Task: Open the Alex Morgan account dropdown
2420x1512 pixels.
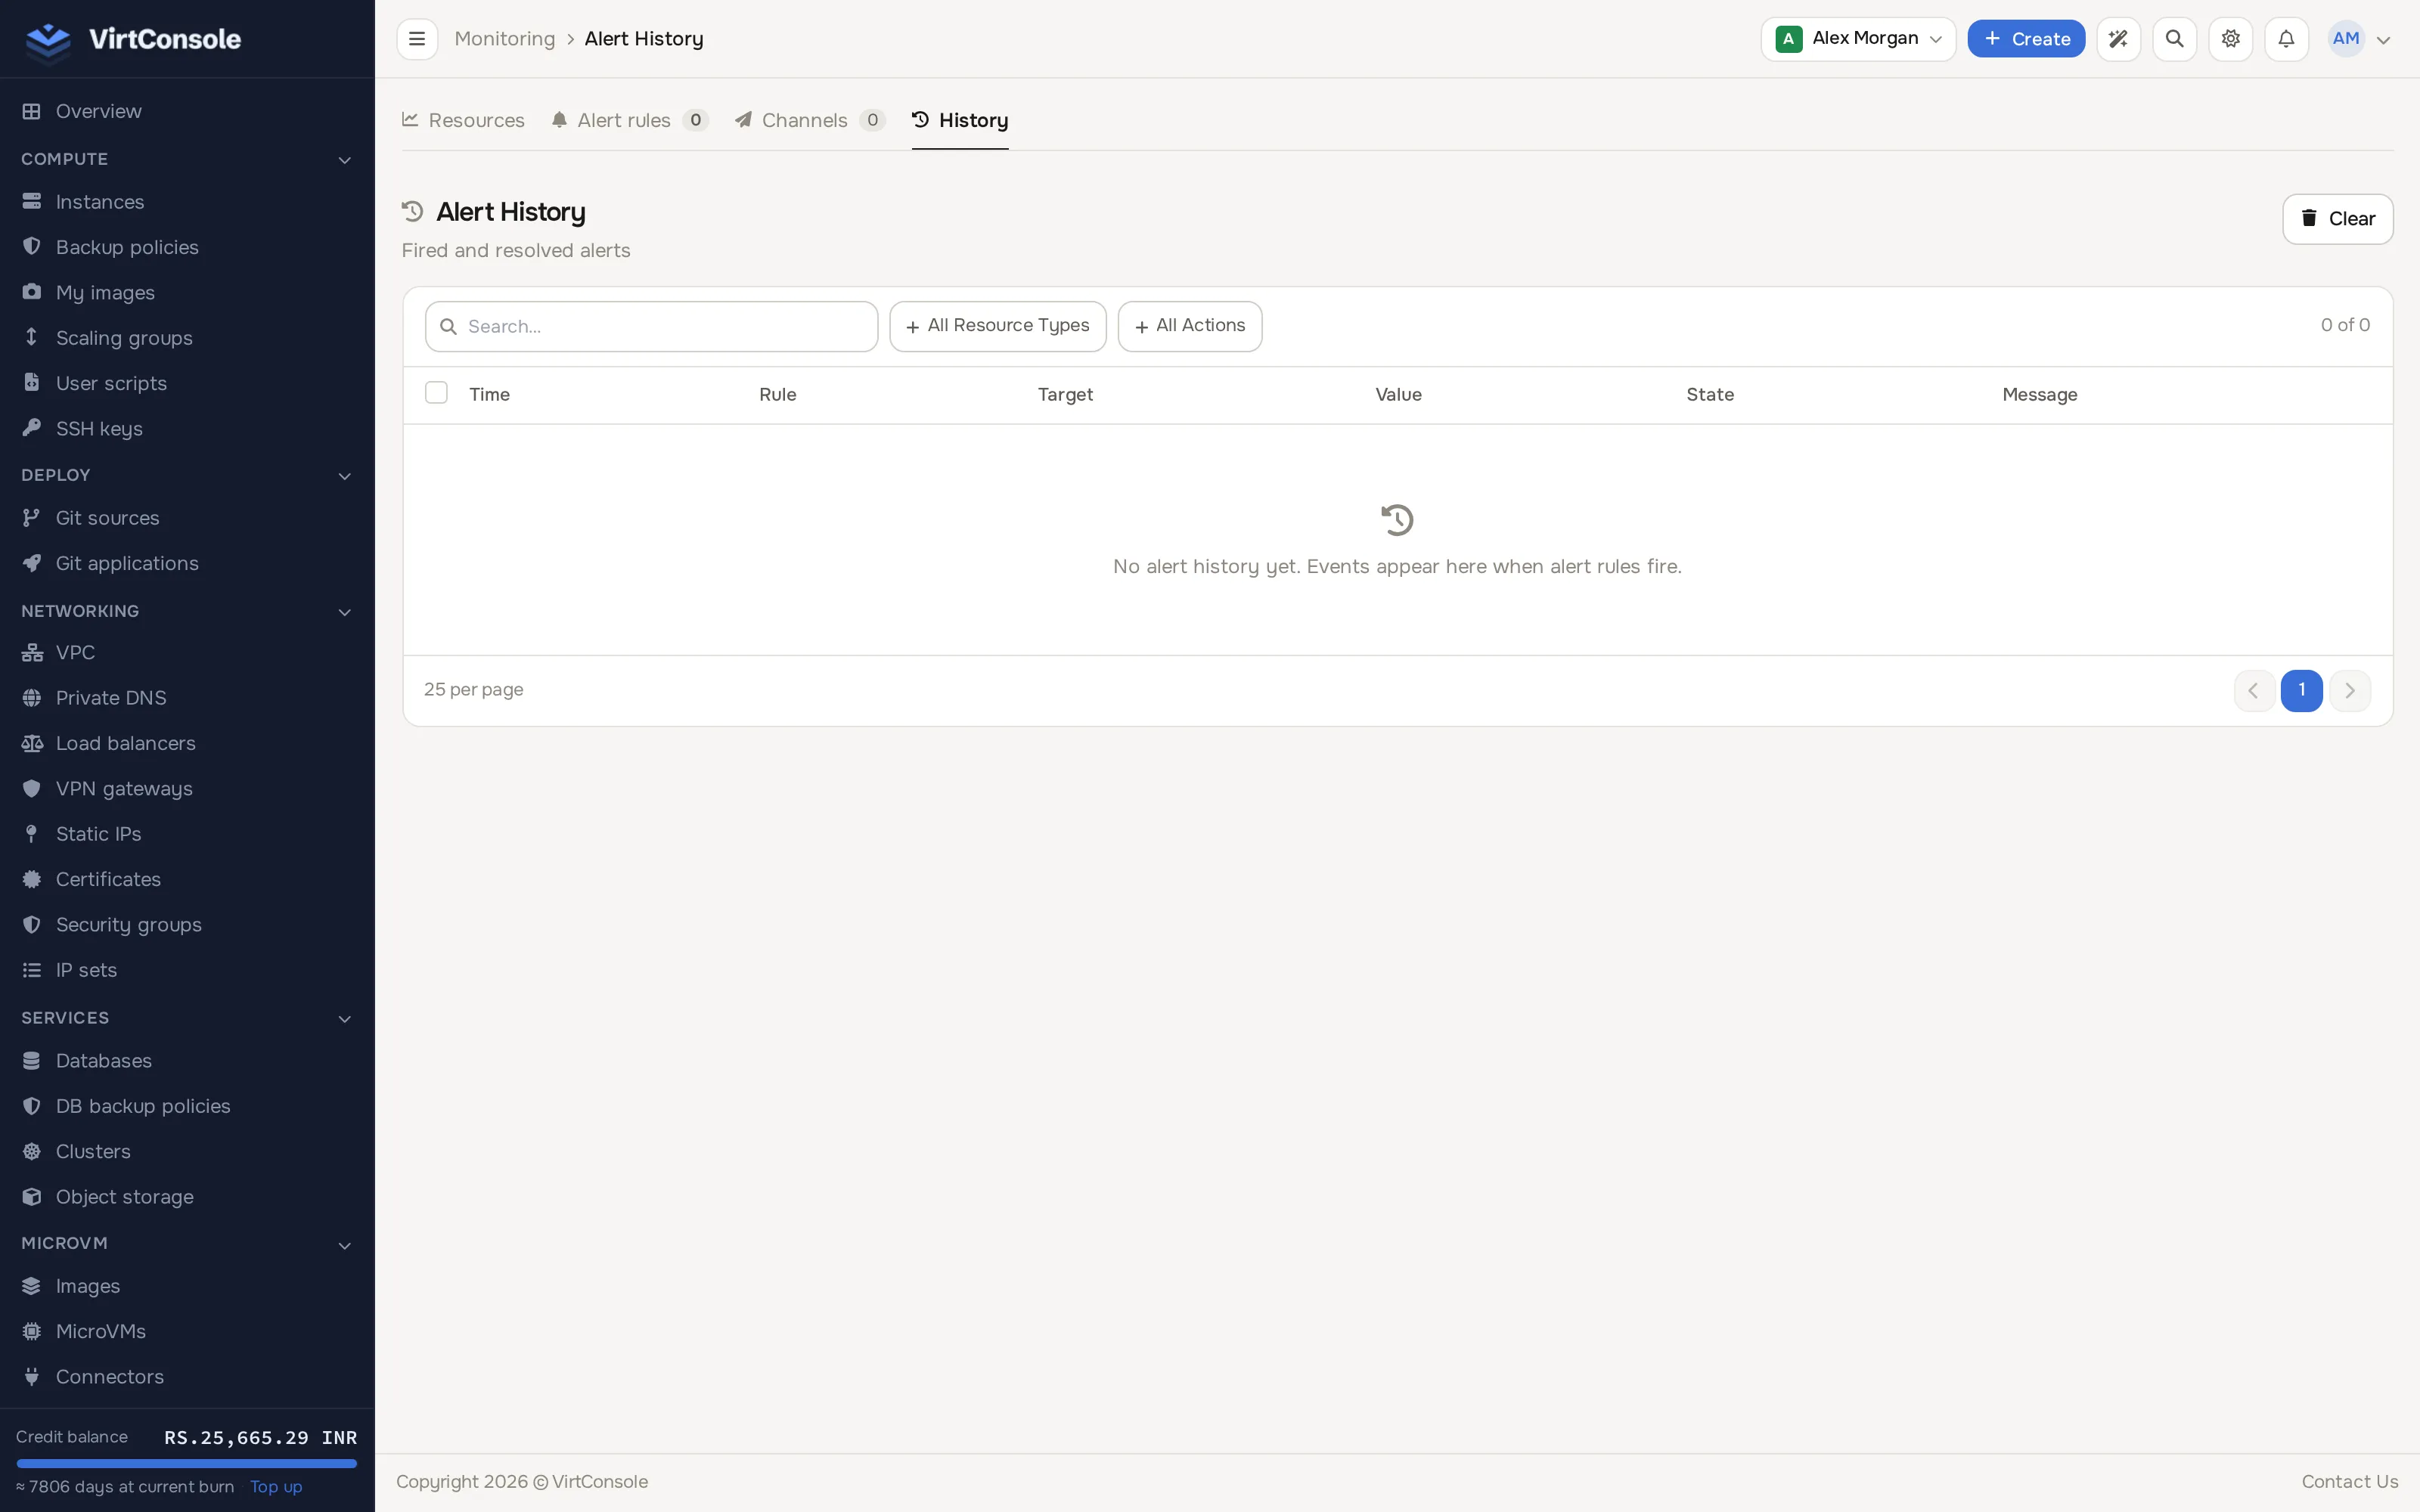Action: coord(1858,39)
